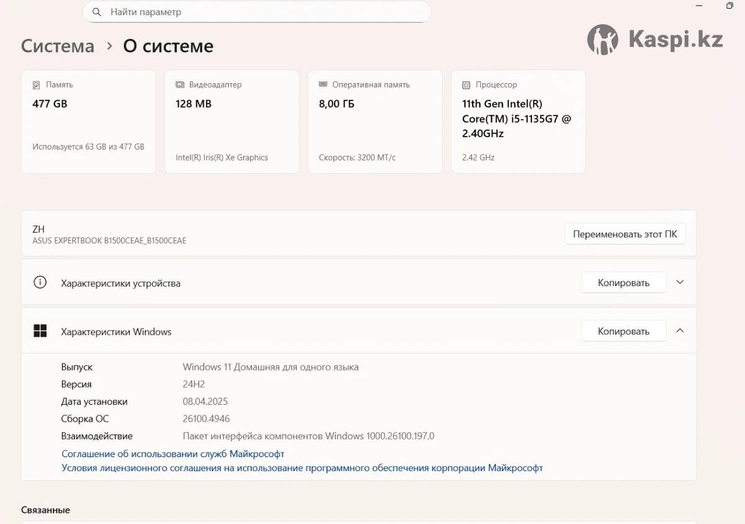Screen dimensions: 745x524
Task: Select the О системе breadcrumb title
Action: 168,46
